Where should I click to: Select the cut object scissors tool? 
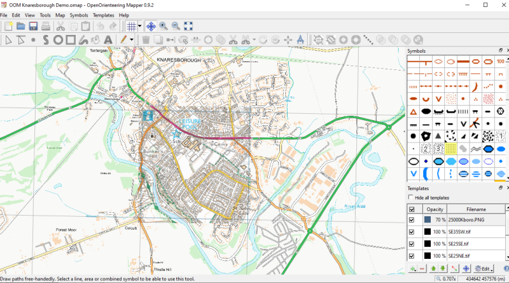233,40
